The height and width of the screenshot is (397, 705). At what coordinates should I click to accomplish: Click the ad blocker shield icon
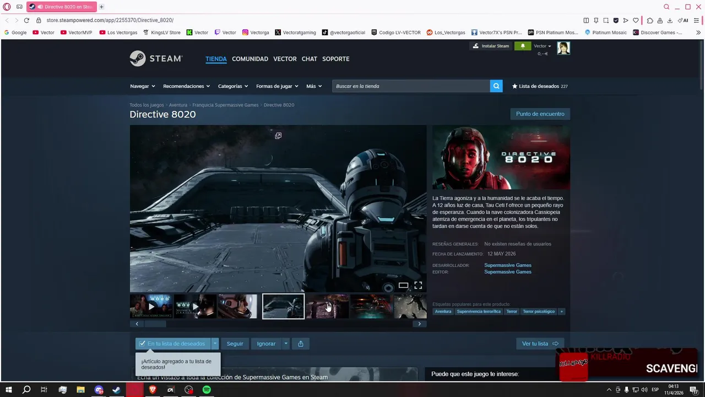(616, 20)
